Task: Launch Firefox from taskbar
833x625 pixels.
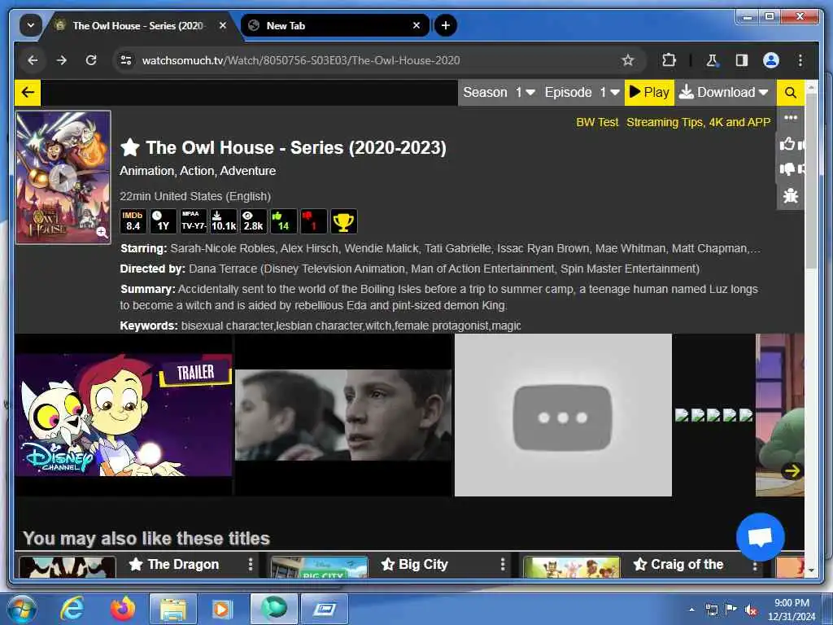Action: [122, 609]
